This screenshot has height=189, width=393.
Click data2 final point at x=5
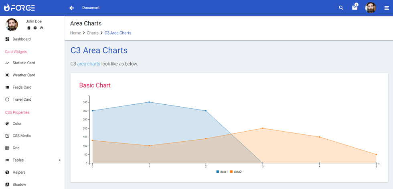click(x=376, y=154)
